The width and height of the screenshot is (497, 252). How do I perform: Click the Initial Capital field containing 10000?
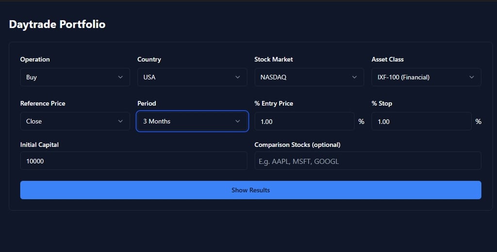tap(133, 161)
